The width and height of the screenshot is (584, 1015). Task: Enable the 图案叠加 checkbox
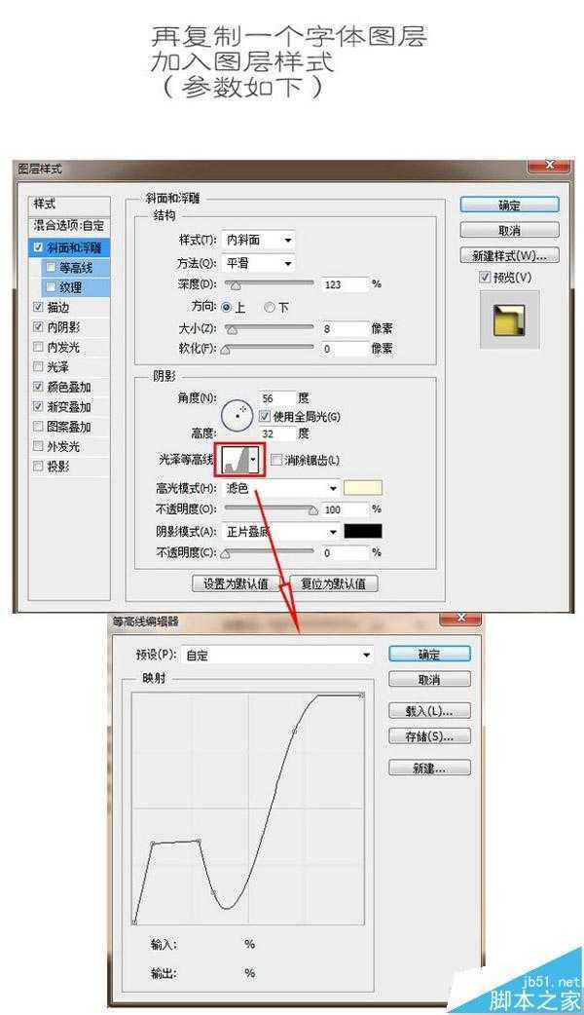[38, 427]
